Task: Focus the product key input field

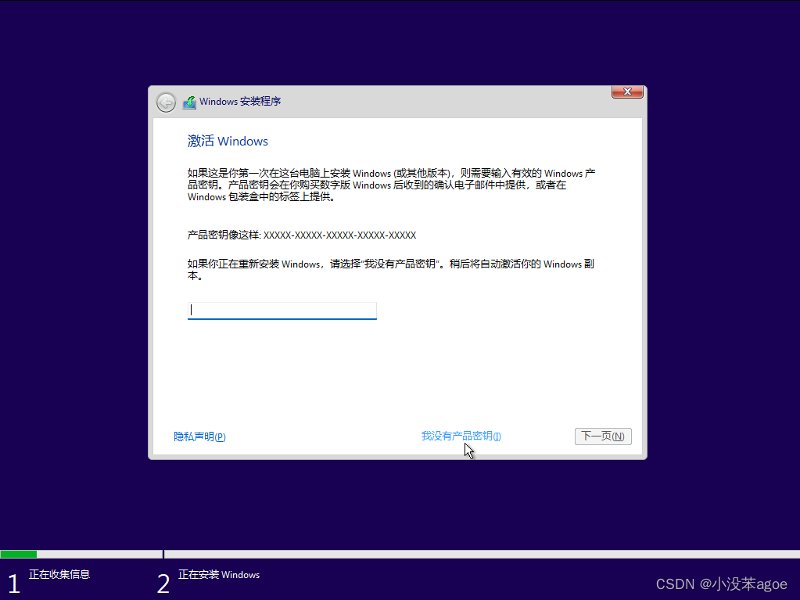Action: point(282,311)
